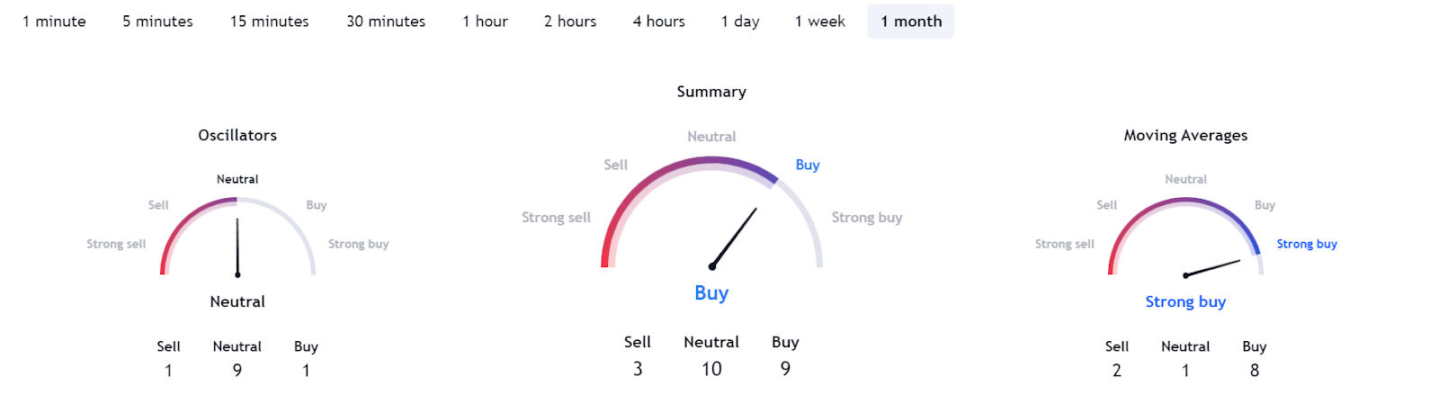The image size is (1439, 404).
Task: Select the 30 minutes timeframe
Action: click(x=386, y=22)
